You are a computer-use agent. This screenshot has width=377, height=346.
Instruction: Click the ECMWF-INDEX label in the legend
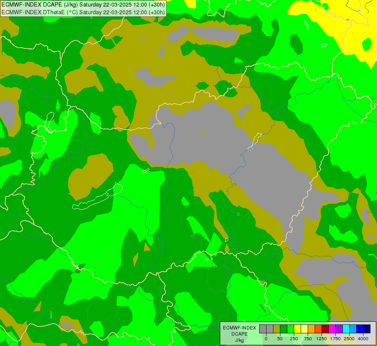click(240, 328)
